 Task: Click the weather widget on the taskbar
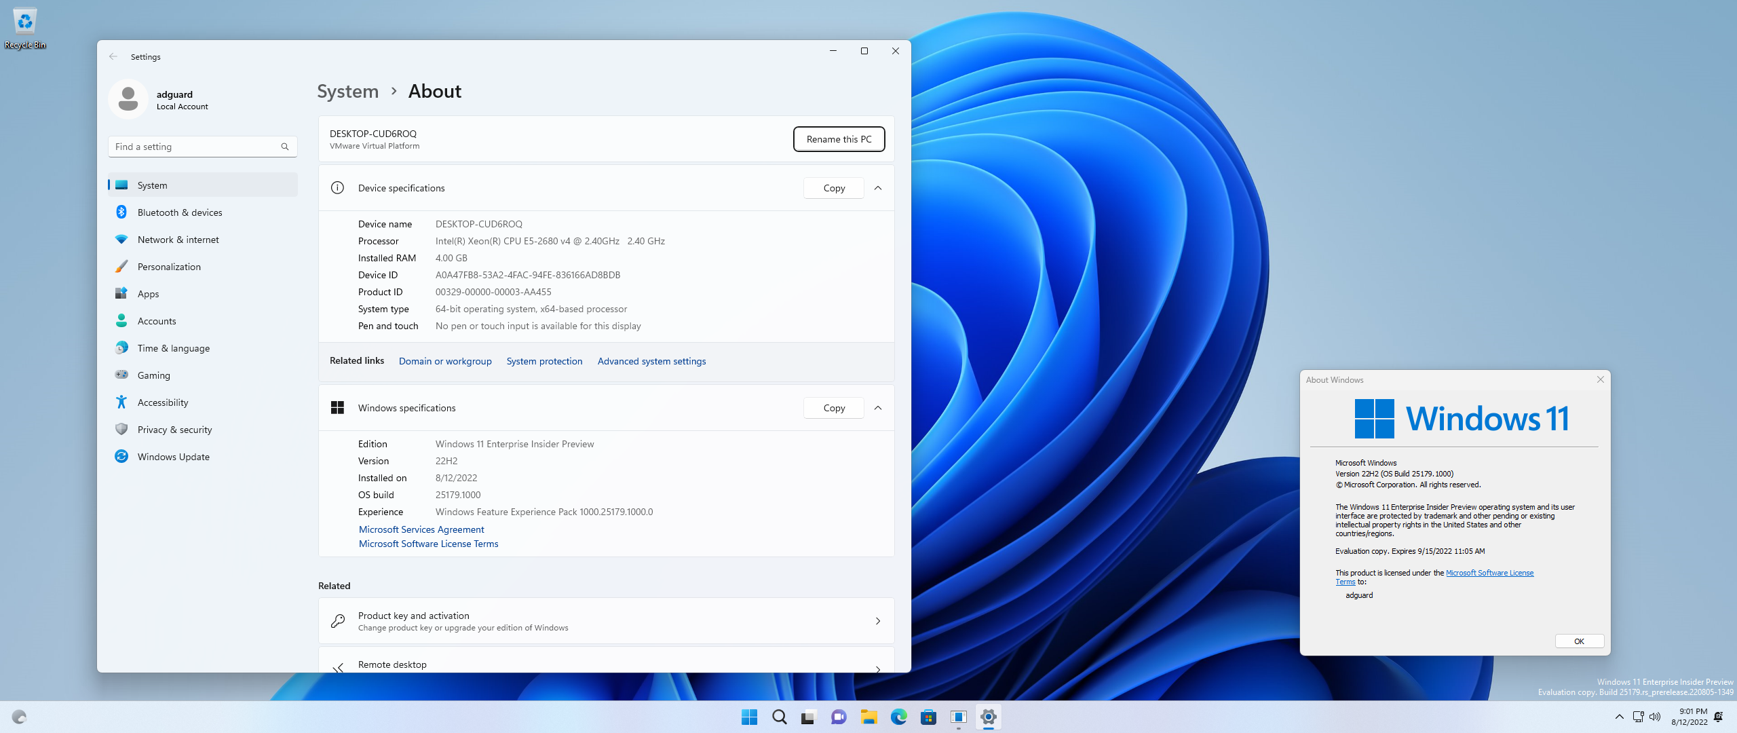tap(19, 717)
